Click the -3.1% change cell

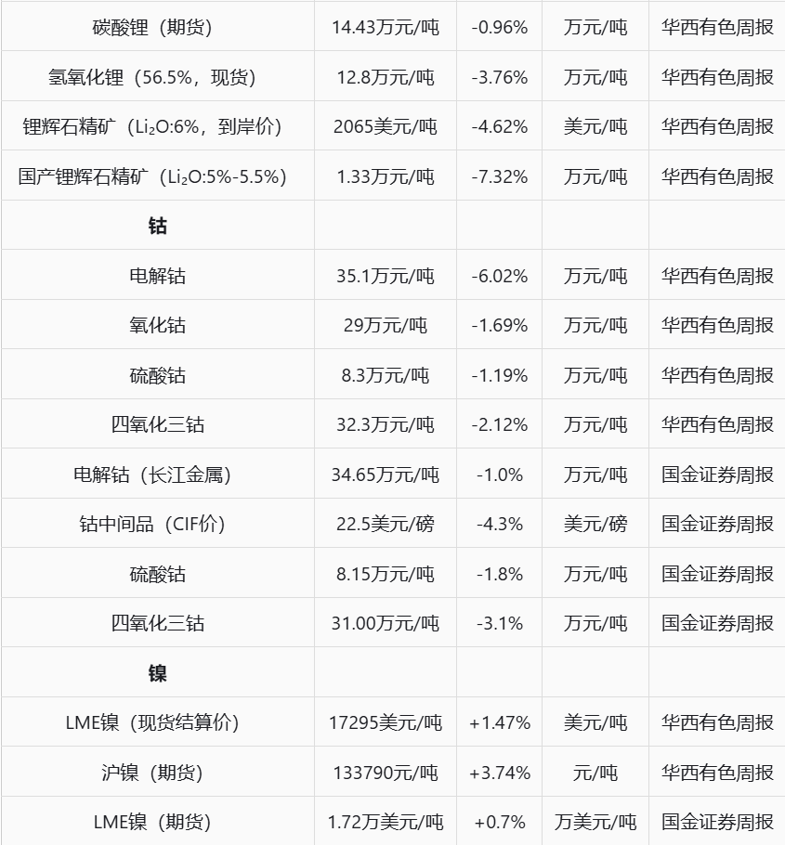(499, 623)
